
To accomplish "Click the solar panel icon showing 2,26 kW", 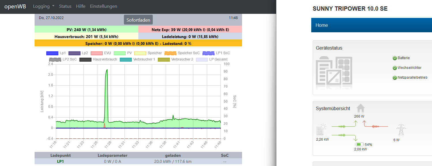I will (x=321, y=130).
